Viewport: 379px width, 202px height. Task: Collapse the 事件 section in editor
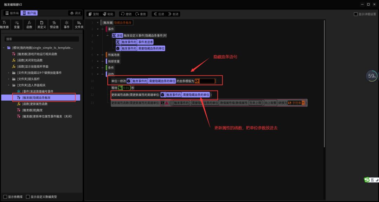[x=98, y=29]
